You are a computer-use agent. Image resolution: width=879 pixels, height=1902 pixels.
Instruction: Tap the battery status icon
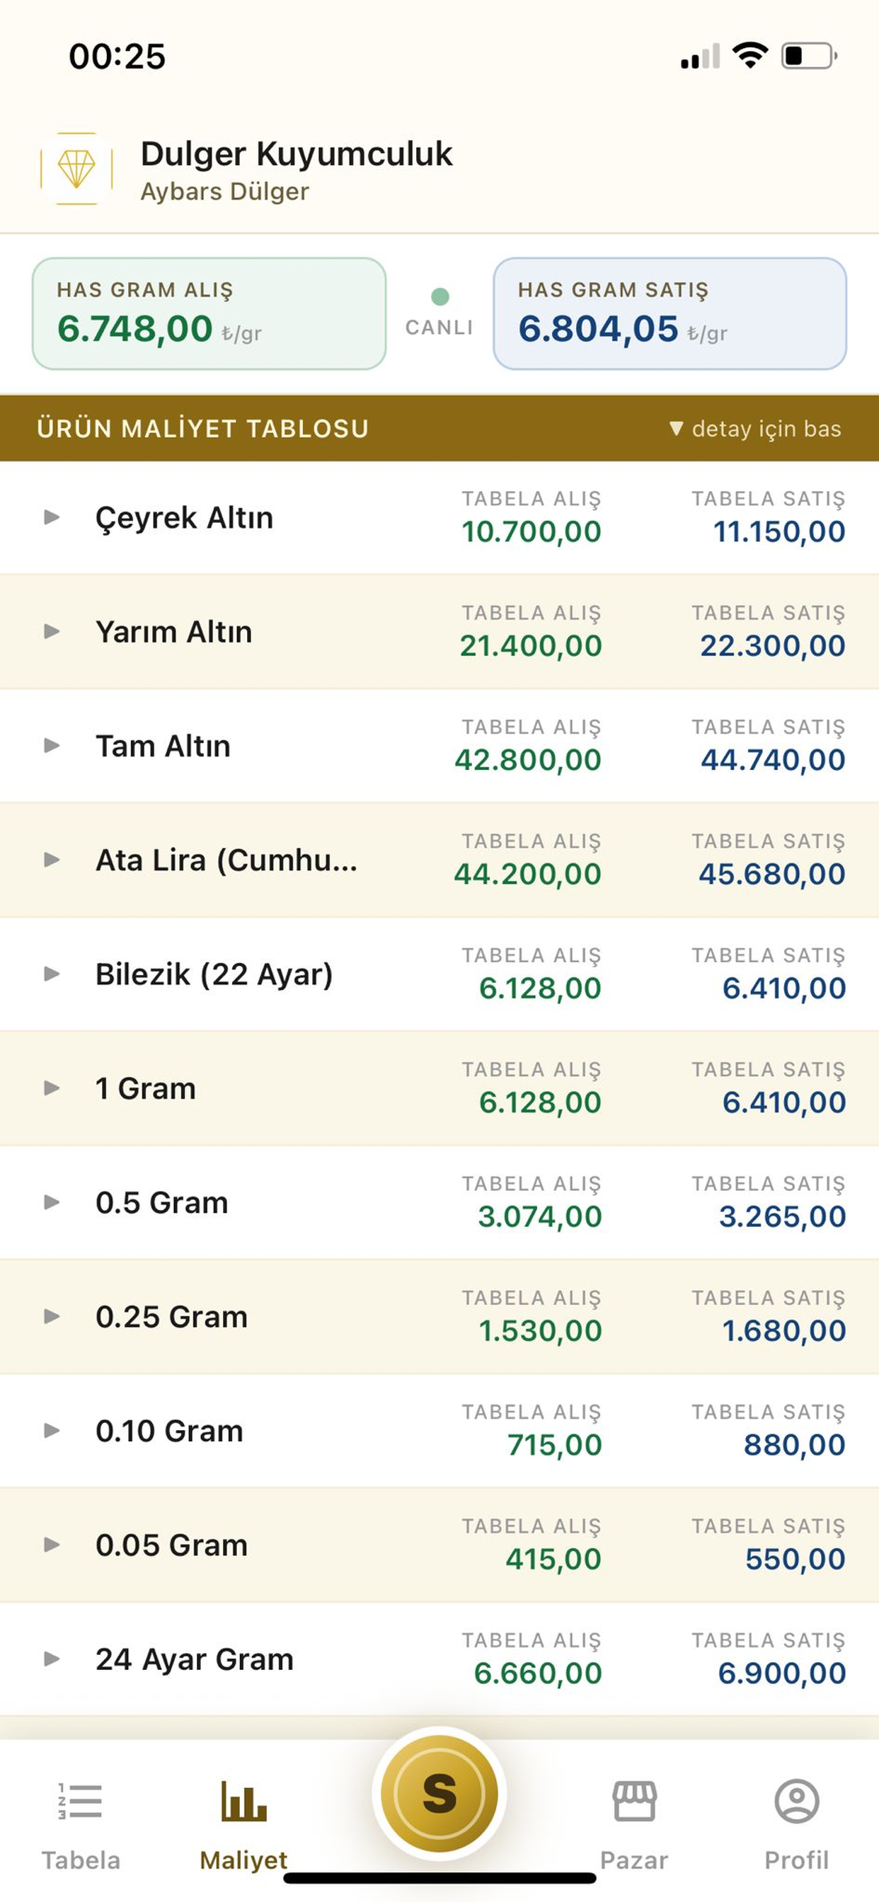[x=810, y=56]
